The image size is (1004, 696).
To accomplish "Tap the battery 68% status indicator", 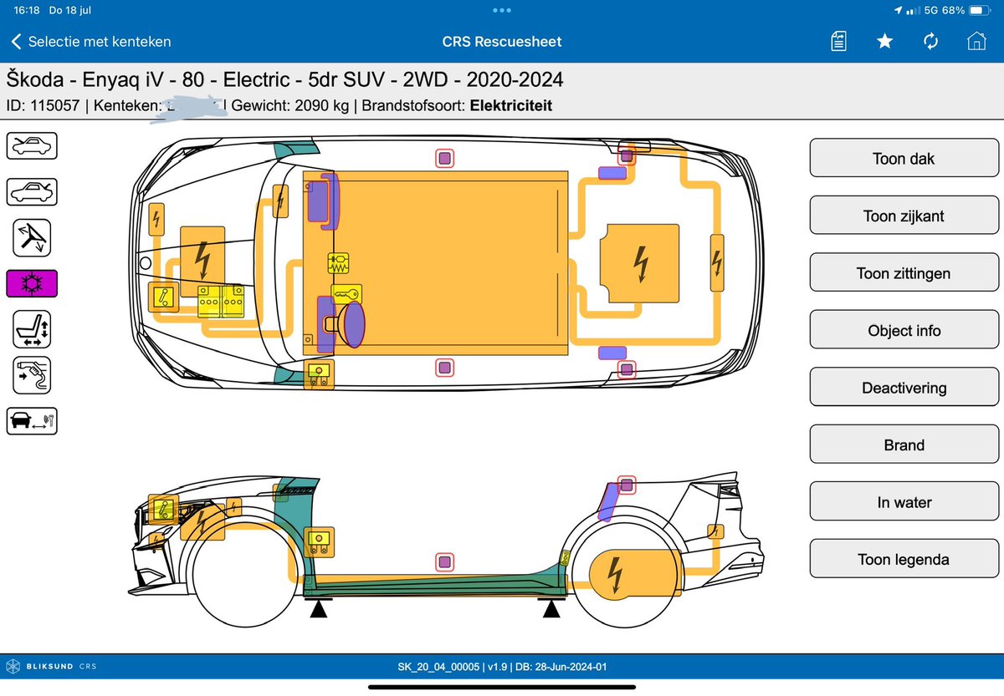I will (967, 10).
